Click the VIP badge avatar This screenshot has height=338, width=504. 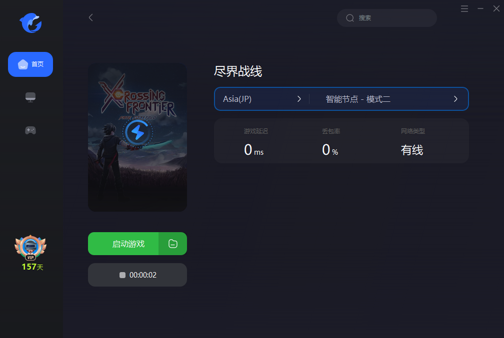30,248
